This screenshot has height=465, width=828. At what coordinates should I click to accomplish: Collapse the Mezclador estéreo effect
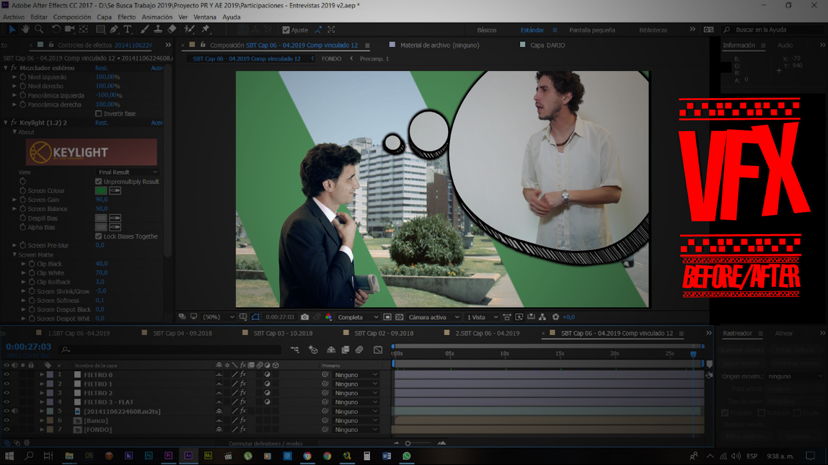click(6, 68)
